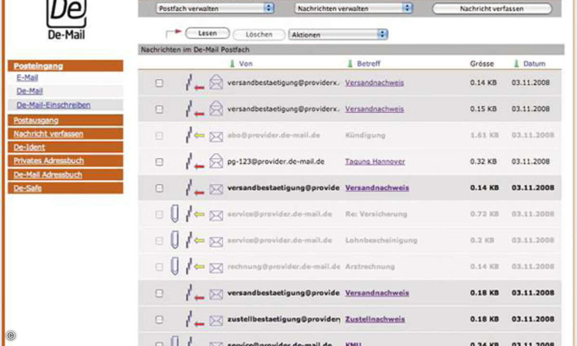Click the yellow arrow icon in Kündigung row
Viewport: 577px width, 346px height.
199,136
